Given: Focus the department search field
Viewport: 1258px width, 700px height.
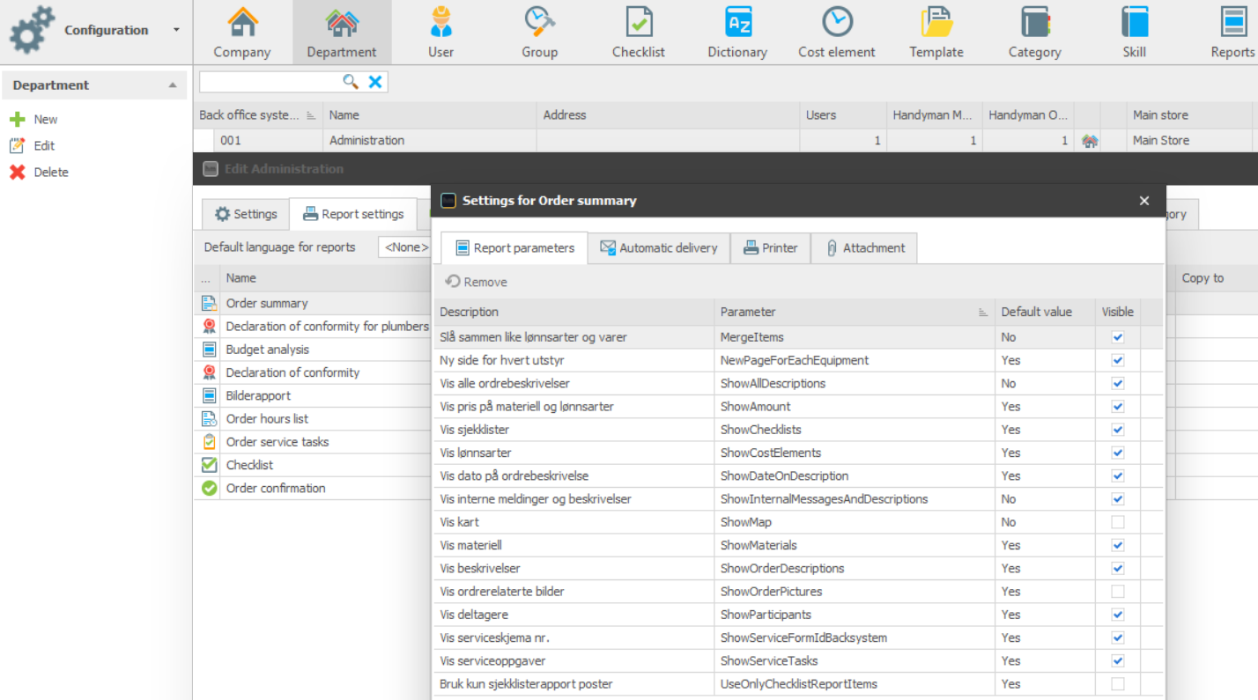Looking at the screenshot, I should coord(270,82).
